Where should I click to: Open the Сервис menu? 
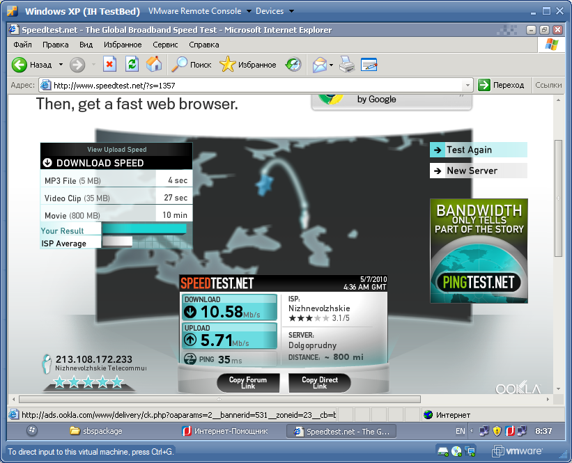pos(165,45)
